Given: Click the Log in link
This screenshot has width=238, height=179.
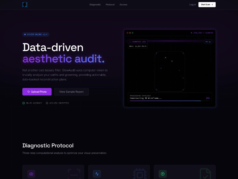Looking at the screenshot, I should (193, 4).
